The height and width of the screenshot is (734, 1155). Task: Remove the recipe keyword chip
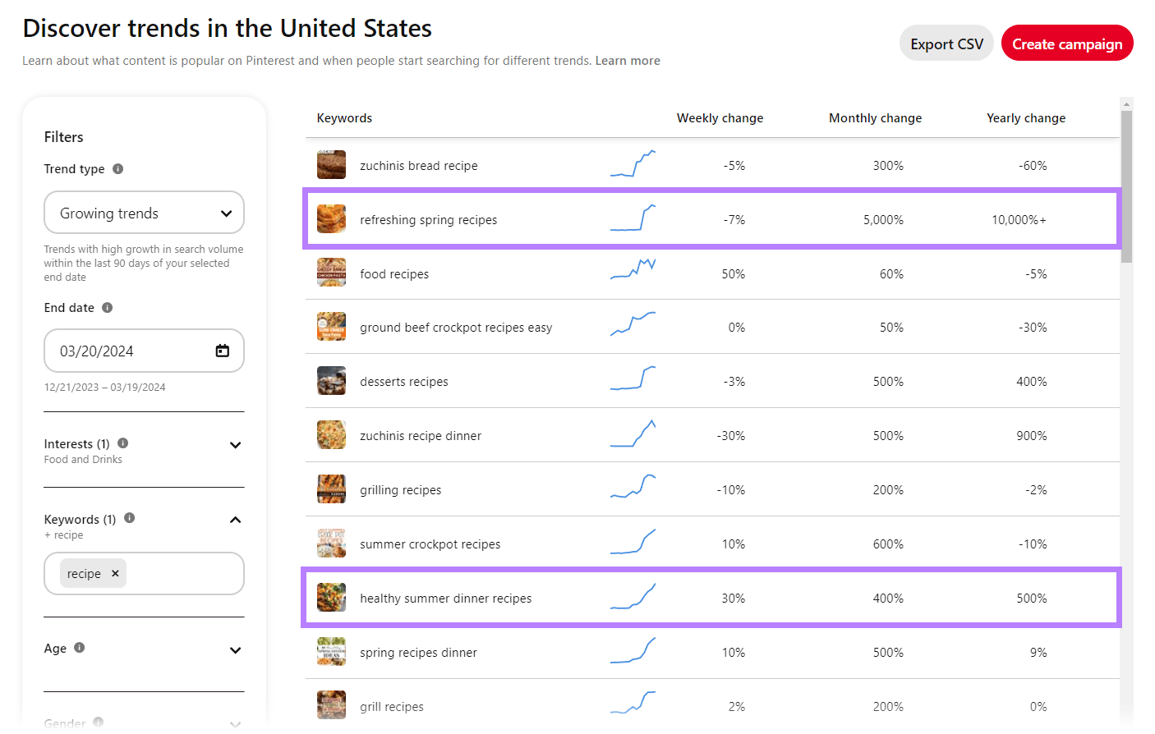114,573
